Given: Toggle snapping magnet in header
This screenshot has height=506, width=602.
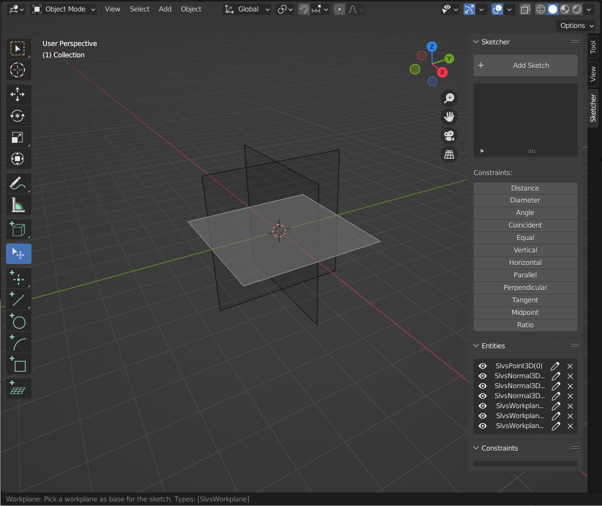Looking at the screenshot, I should click(304, 9).
